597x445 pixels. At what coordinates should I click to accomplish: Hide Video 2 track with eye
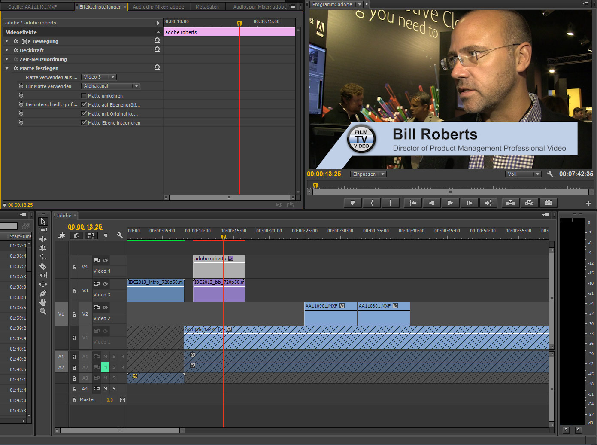(105, 308)
